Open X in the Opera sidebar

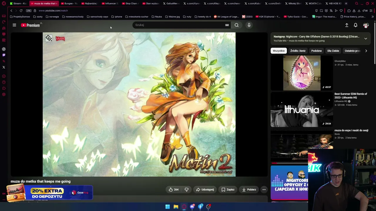(4, 67)
